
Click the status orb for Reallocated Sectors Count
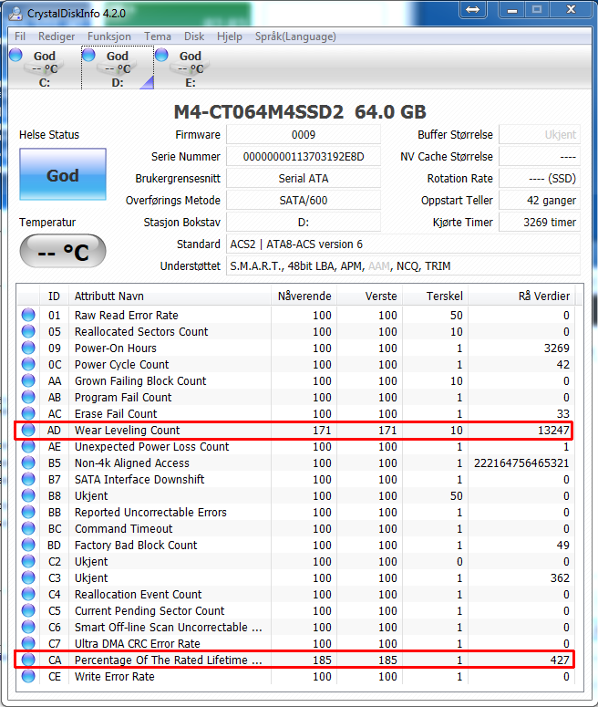point(28,331)
